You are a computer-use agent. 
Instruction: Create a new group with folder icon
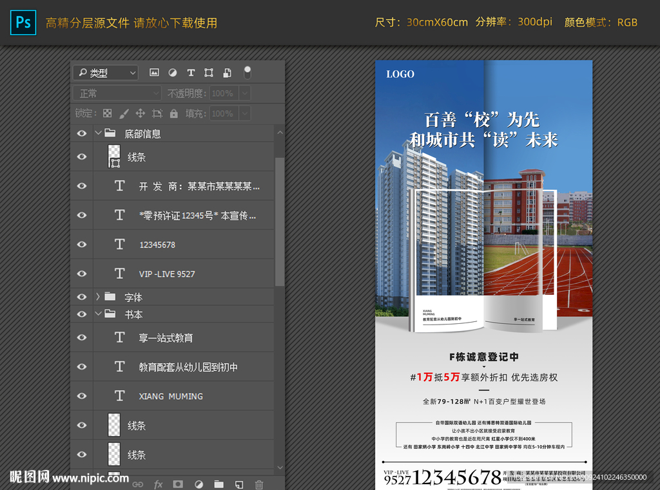pos(218,484)
